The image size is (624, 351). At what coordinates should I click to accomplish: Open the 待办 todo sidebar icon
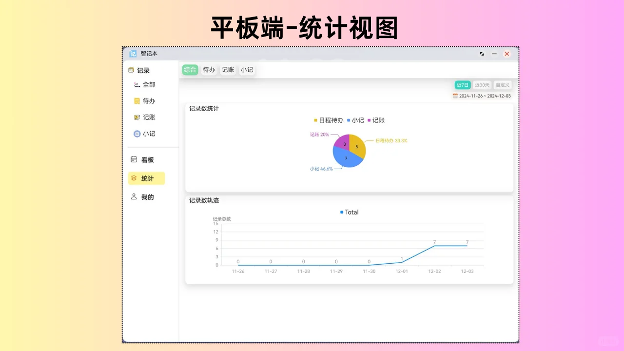(137, 100)
